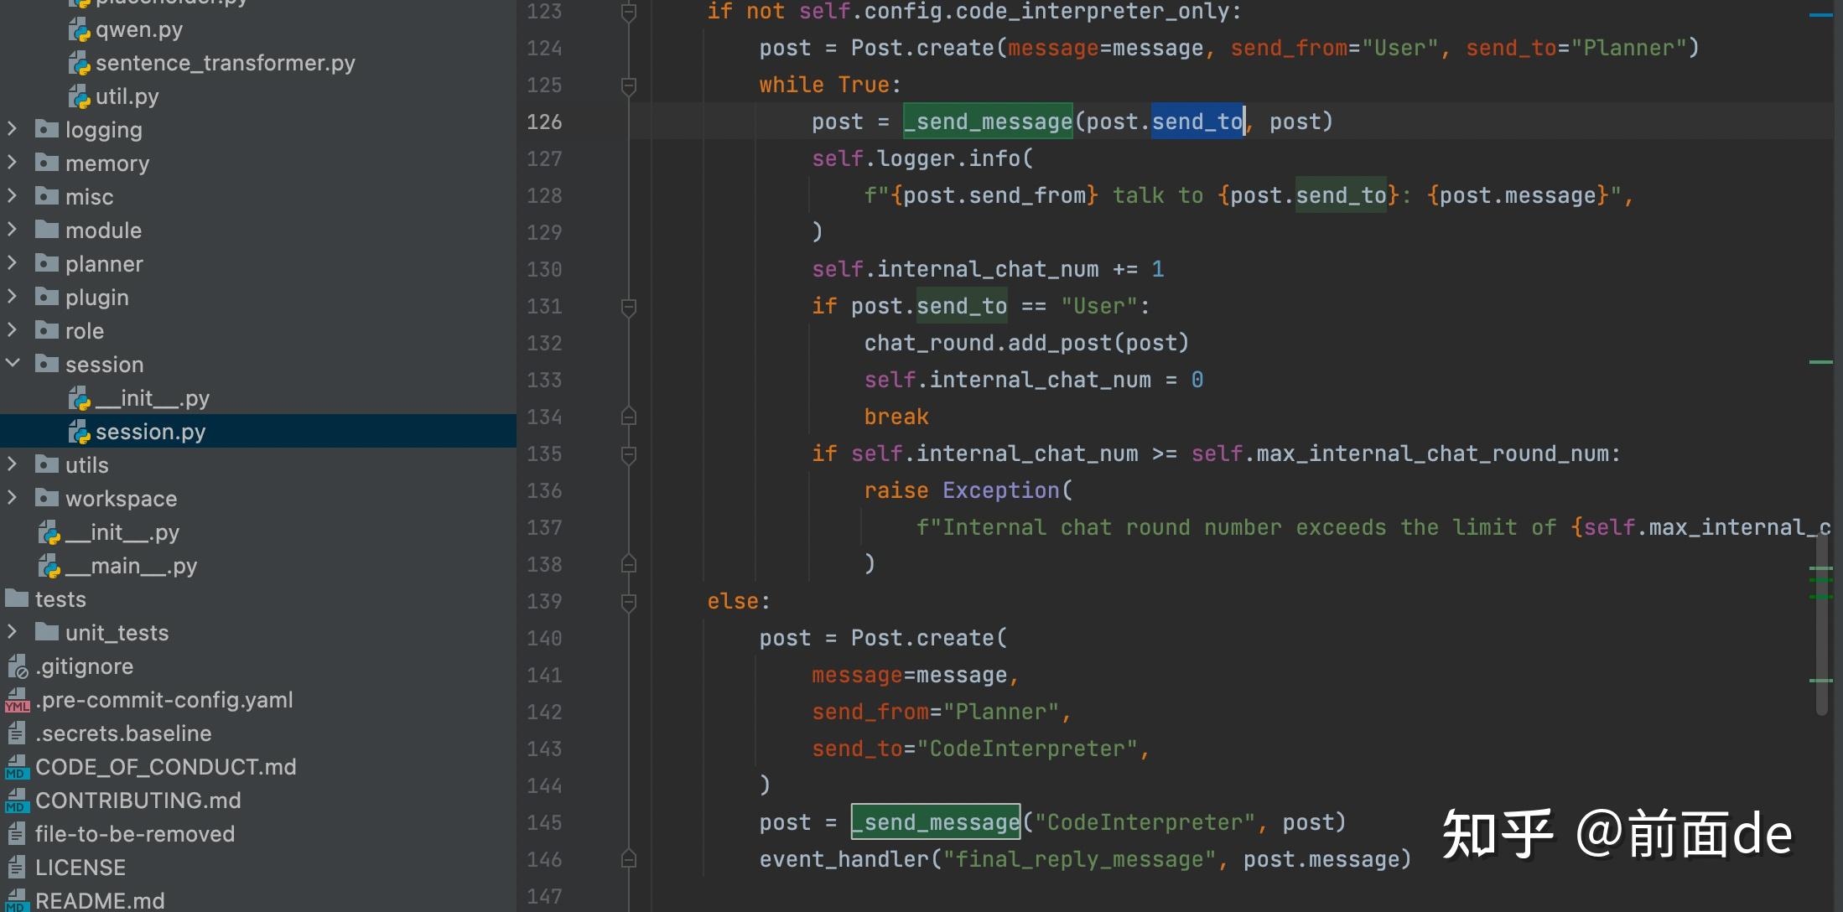
Task: Expand the unit_tests folder
Action: pos(13,632)
